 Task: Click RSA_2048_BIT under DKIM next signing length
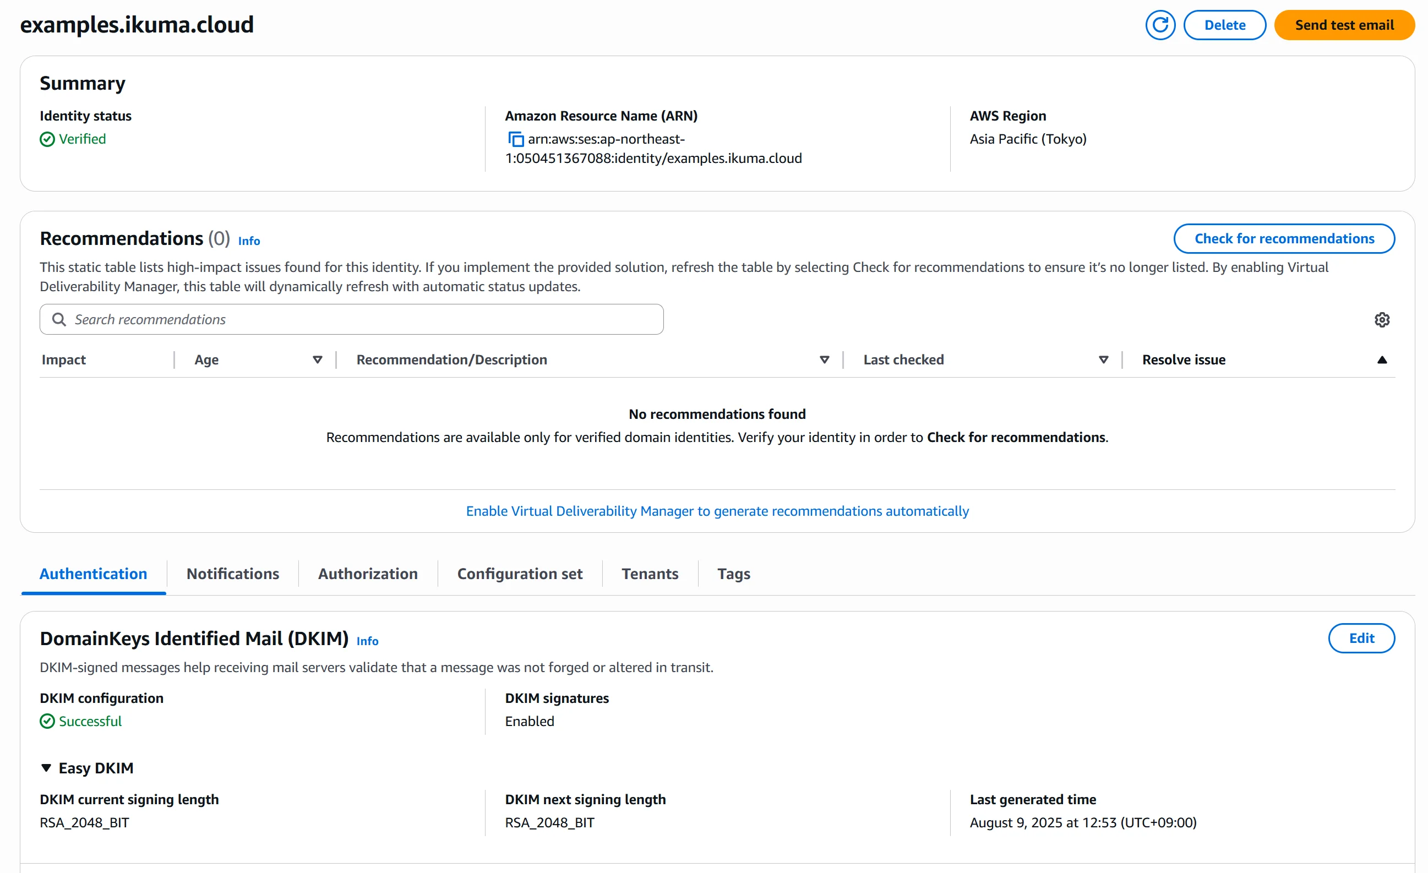[550, 822]
